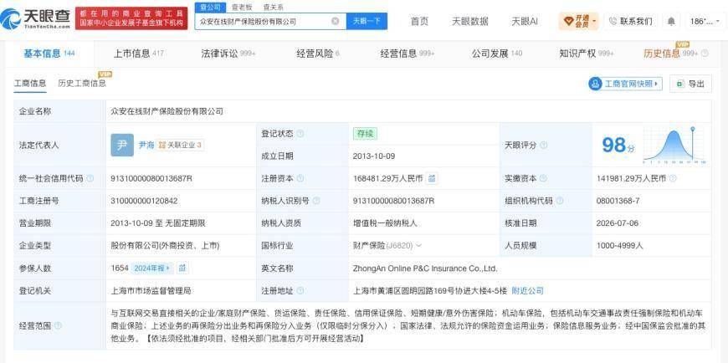Select the 查公司 search tab
728x363 pixels.
click(x=211, y=7)
